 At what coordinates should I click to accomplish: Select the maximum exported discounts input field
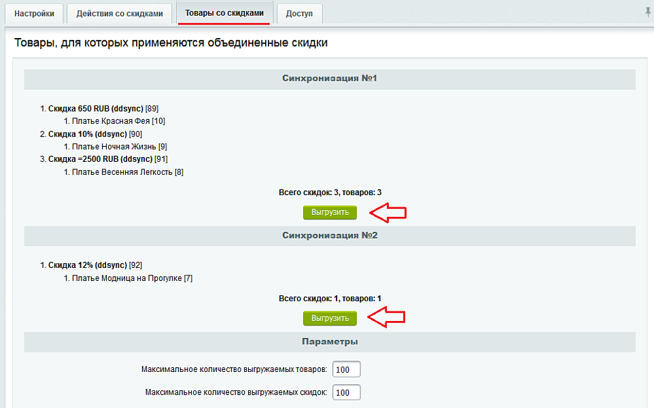[x=346, y=392]
